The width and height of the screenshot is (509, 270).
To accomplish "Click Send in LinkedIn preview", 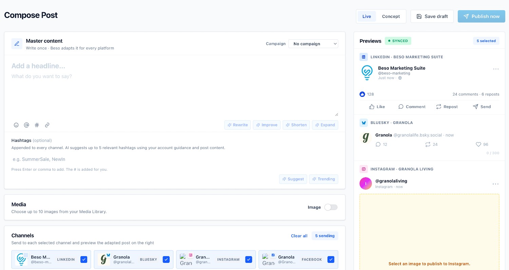I will tap(482, 107).
